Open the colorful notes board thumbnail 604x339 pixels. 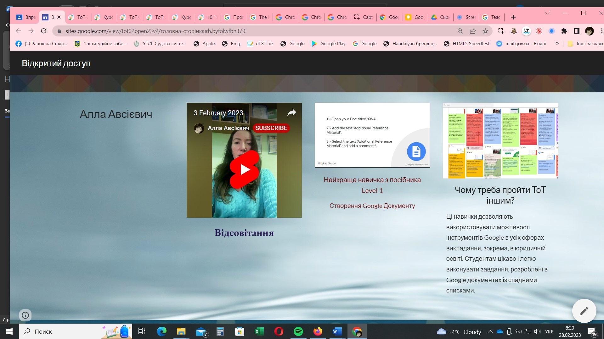click(x=500, y=141)
